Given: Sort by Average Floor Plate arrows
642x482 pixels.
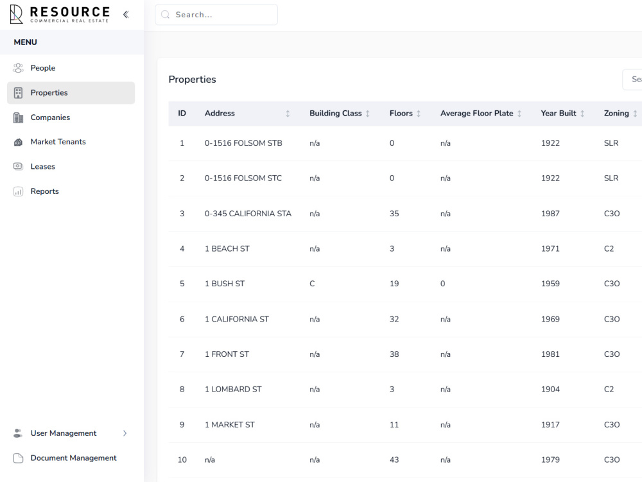Looking at the screenshot, I should [x=519, y=114].
